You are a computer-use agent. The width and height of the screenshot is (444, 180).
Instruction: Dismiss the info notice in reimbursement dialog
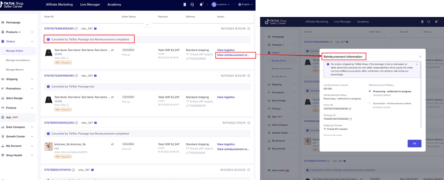[417, 64]
